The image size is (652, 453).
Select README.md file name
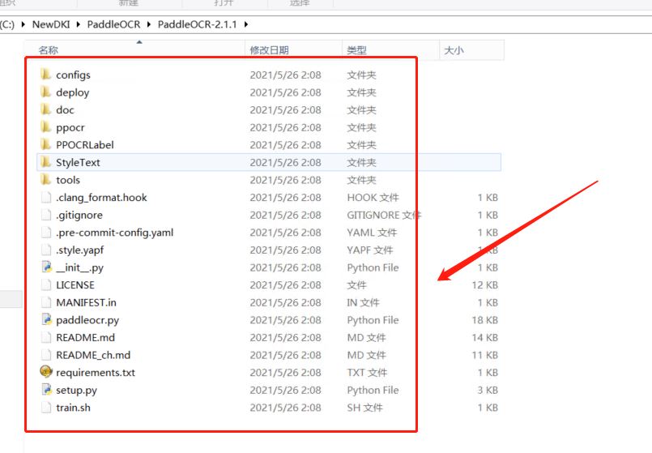click(85, 337)
